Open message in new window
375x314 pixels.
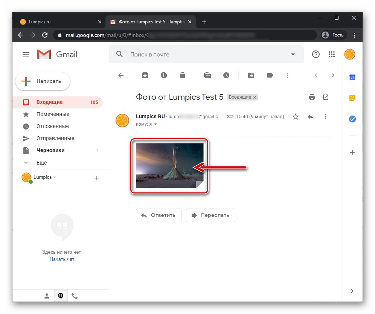pos(326,97)
